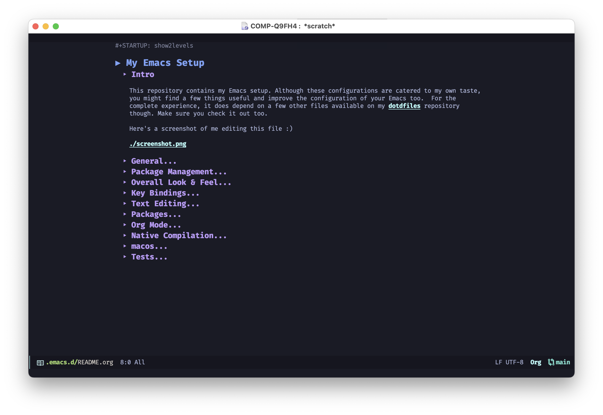Click the git branch sync icon
603x415 pixels.
[551, 362]
